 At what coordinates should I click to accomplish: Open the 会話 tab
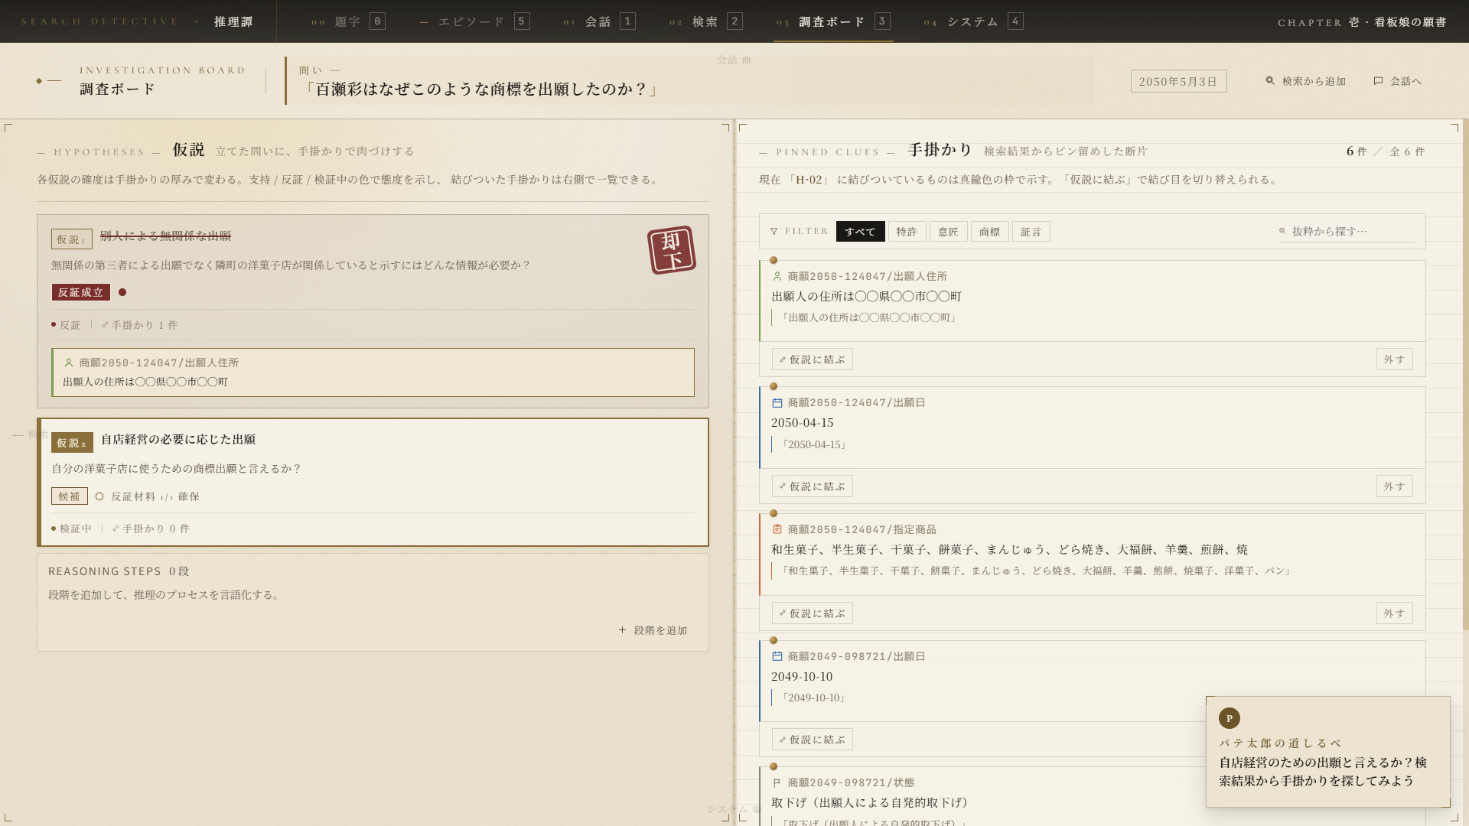point(599,21)
